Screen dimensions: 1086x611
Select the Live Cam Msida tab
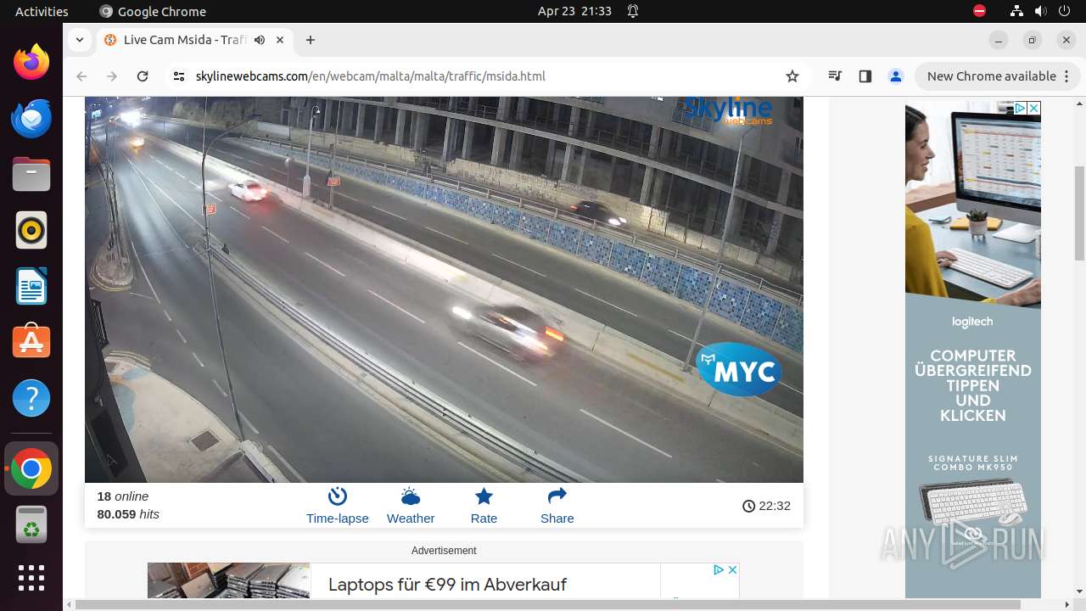[194, 40]
